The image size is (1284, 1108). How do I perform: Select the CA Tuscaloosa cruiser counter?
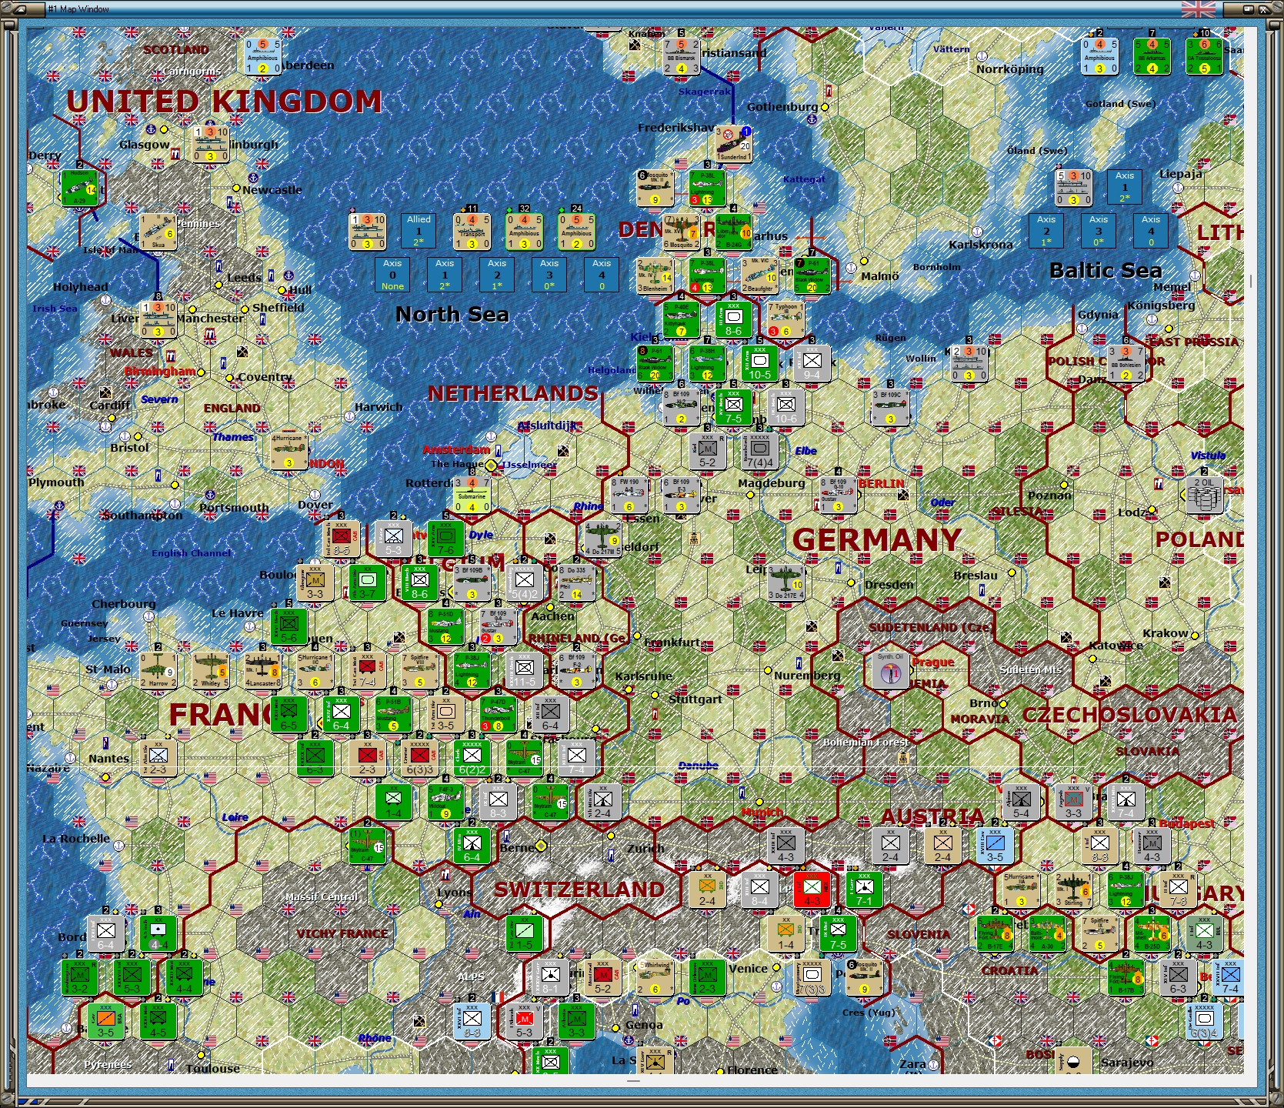(x=1204, y=56)
